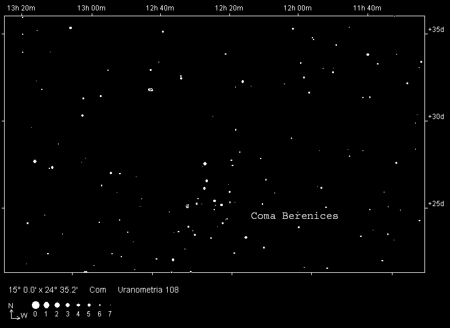Select the magnitude 2 legend dot
Screen dimensions: 450x328
57,305
